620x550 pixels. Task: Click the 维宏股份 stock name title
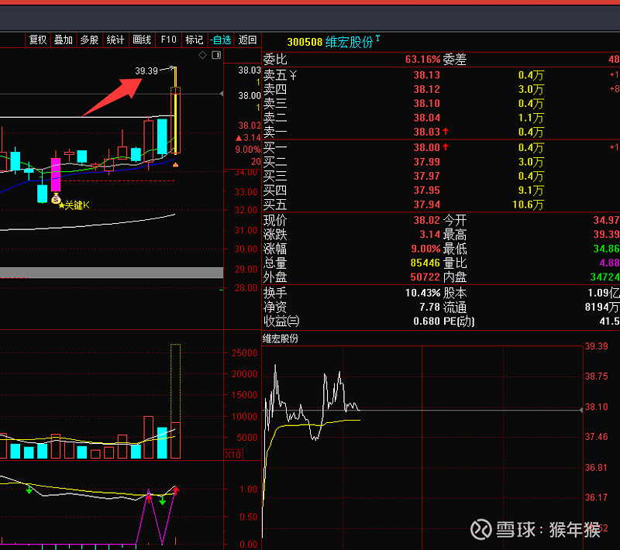pos(350,42)
